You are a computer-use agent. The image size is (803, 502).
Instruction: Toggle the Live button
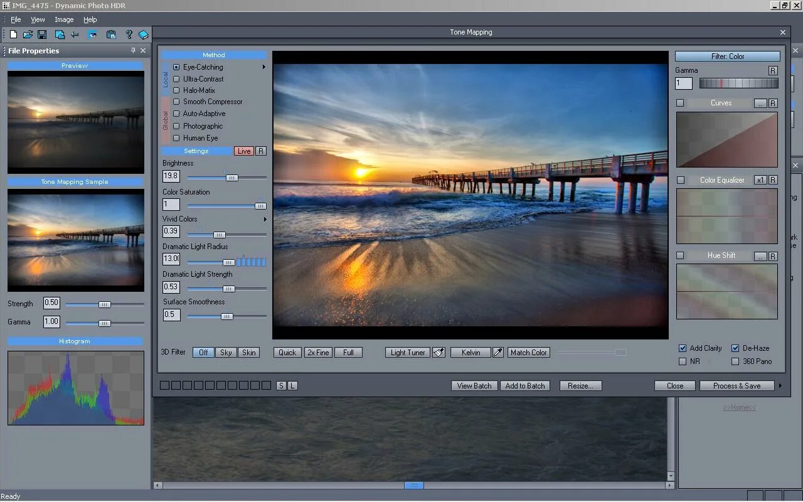[244, 151]
